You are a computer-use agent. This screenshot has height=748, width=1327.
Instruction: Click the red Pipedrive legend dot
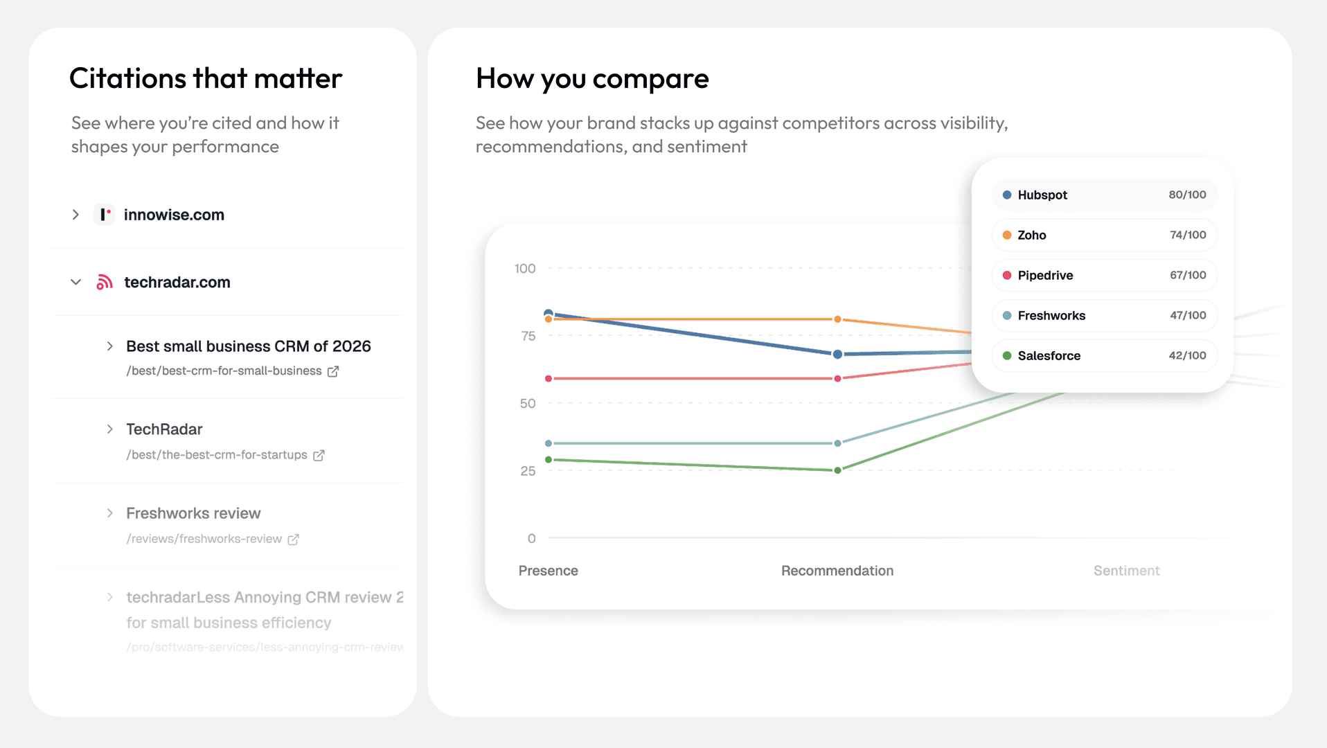[x=1007, y=276]
